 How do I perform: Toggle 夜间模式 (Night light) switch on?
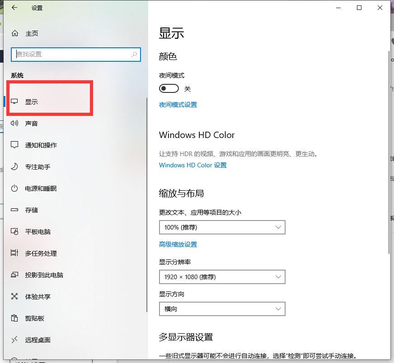(169, 88)
